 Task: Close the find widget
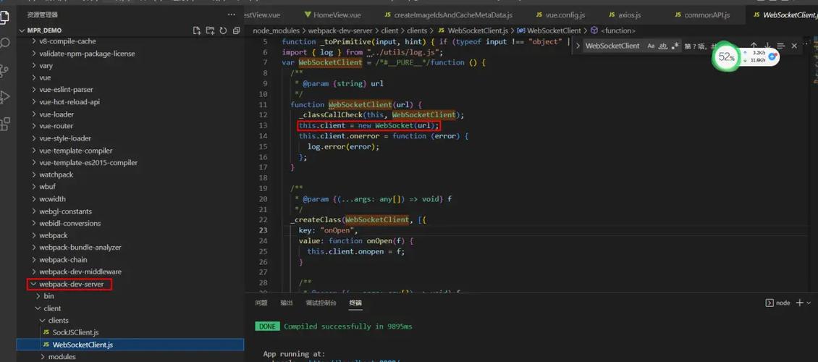[x=794, y=46]
